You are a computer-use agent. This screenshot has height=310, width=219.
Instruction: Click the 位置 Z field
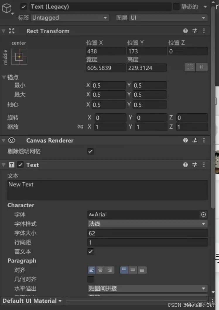coord(188,51)
